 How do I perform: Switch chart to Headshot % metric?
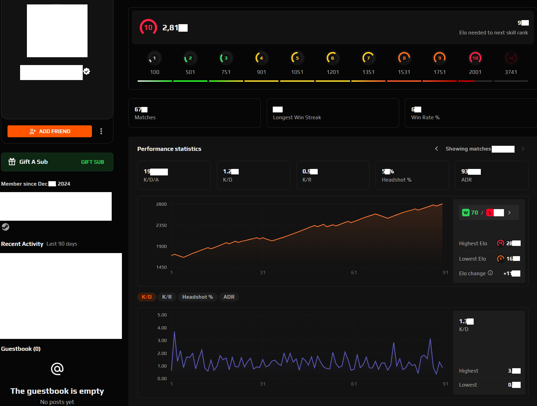click(198, 297)
